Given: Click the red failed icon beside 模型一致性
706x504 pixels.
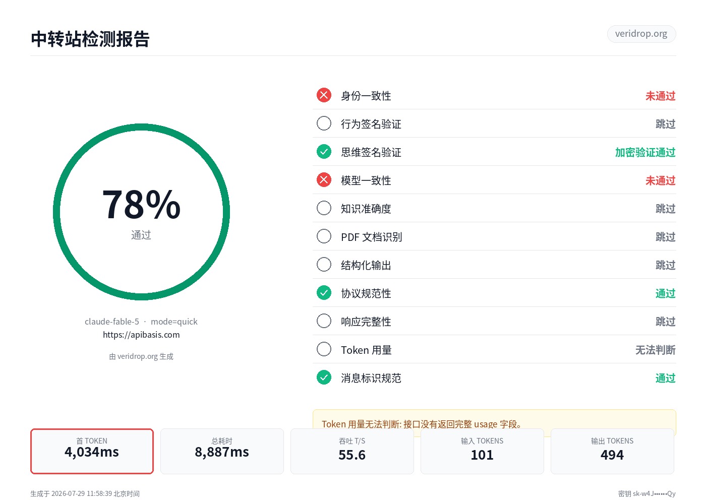Looking at the screenshot, I should click(324, 180).
